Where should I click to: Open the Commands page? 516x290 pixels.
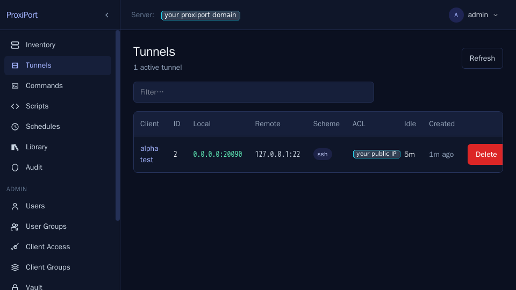click(58, 86)
